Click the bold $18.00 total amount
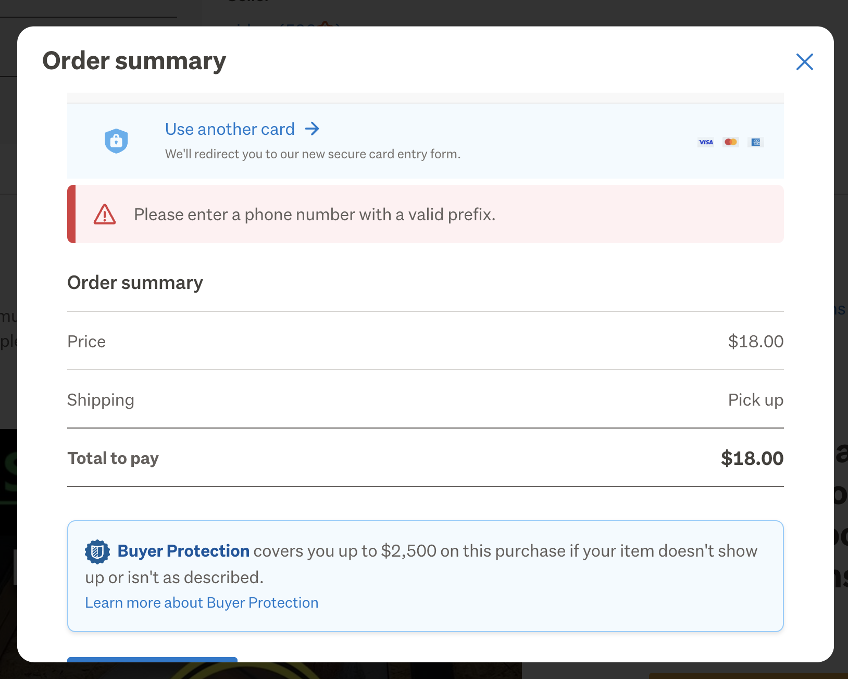 pyautogui.click(x=752, y=458)
